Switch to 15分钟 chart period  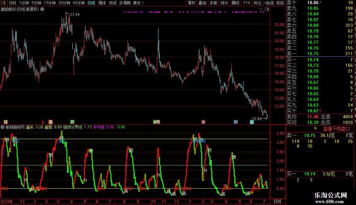tap(50, 3)
